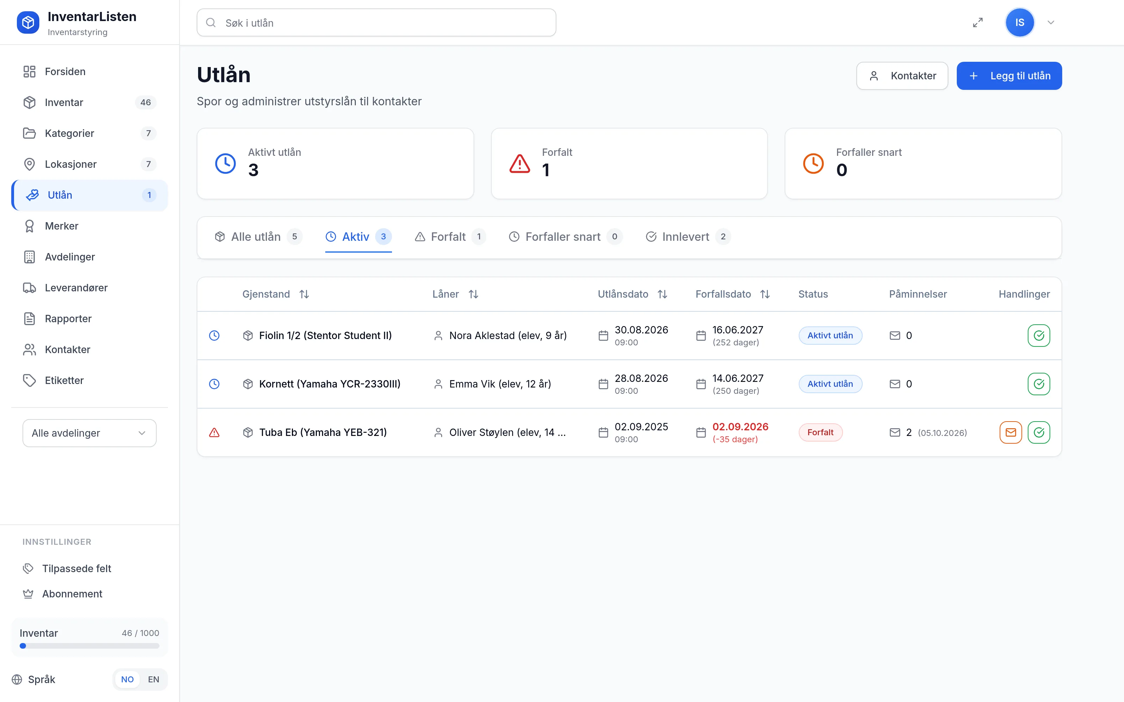Open Merker in the sidebar
This screenshot has height=702, width=1124.
pos(89,226)
